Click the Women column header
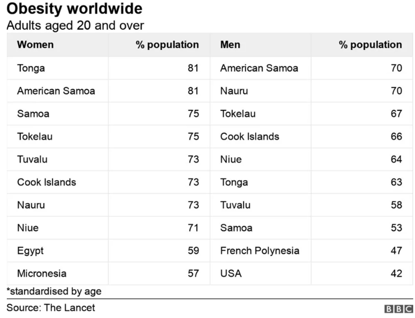415x318 pixels. 35,45
